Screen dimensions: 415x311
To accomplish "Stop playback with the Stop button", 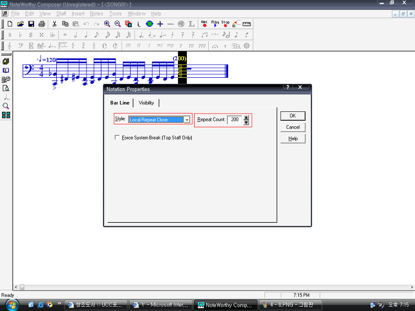I will [x=225, y=24].
